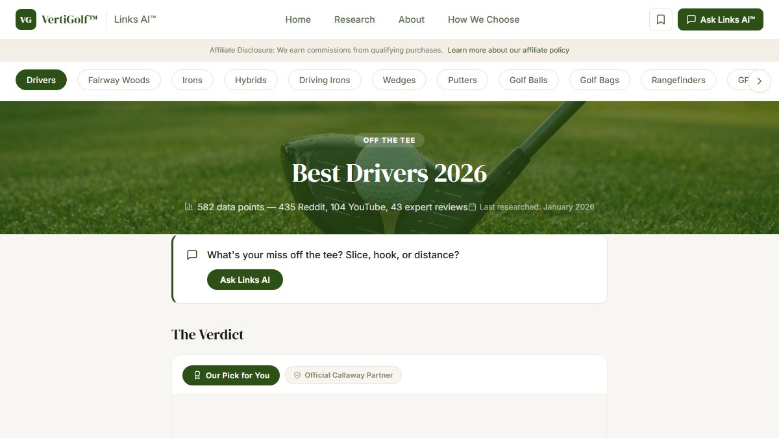
Task: Open the Research menu item
Action: click(354, 19)
